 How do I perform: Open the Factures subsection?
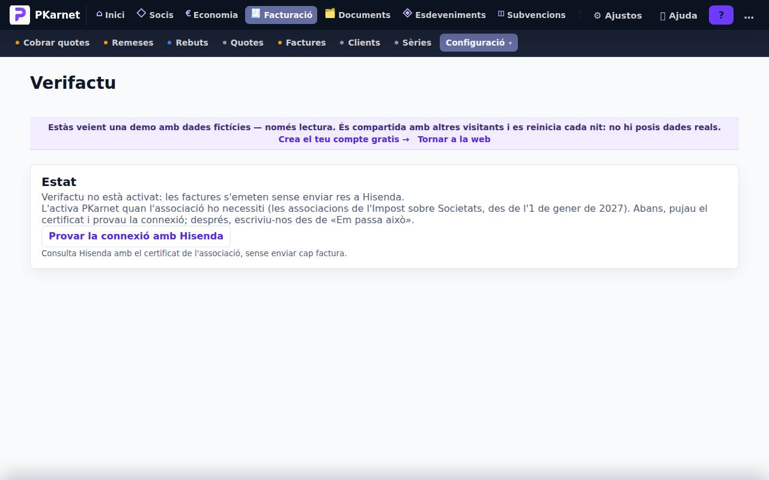(x=302, y=43)
